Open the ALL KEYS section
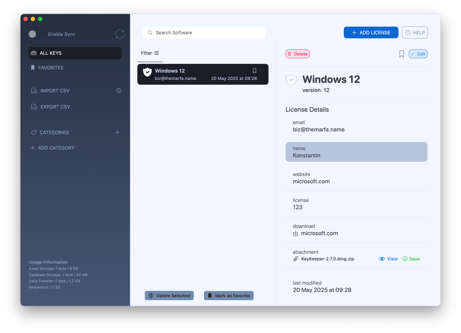 75,53
